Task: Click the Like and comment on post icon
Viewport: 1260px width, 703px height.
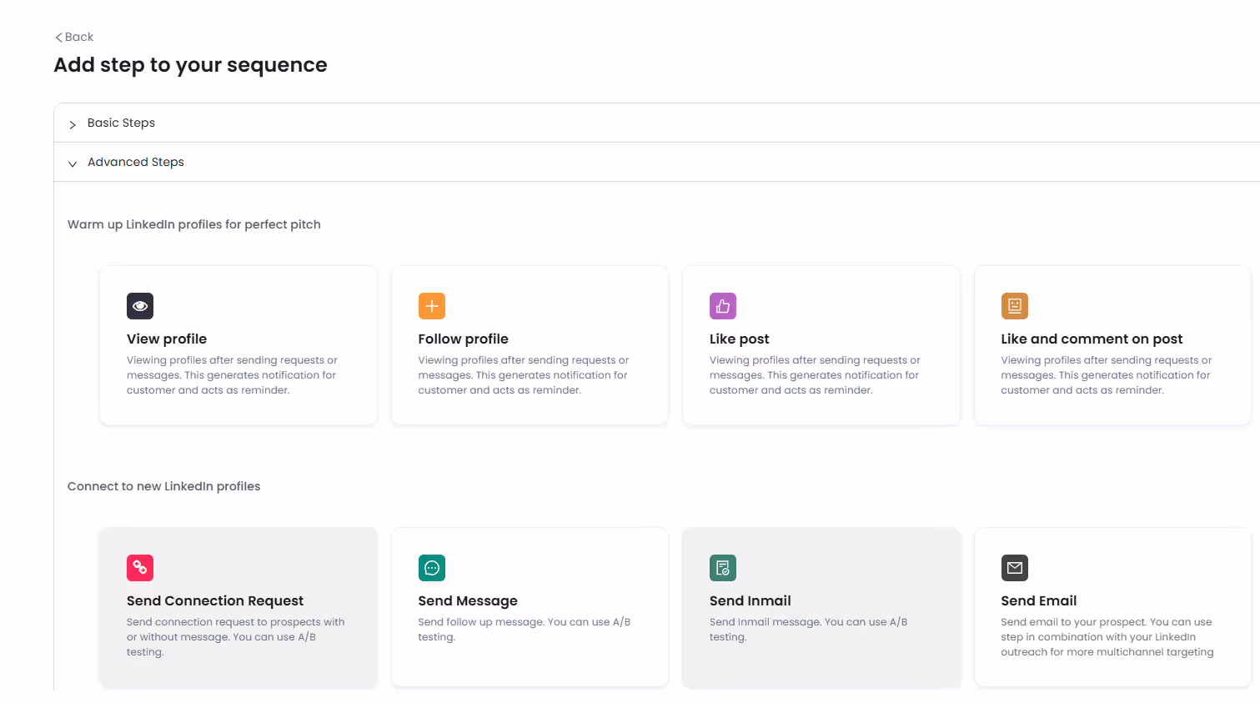Action: (x=1014, y=306)
